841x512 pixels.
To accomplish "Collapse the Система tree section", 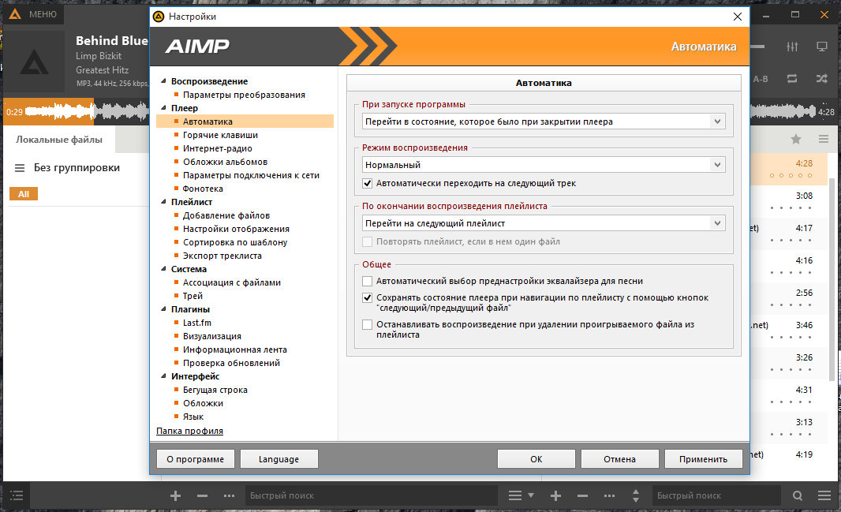I will point(163,268).
